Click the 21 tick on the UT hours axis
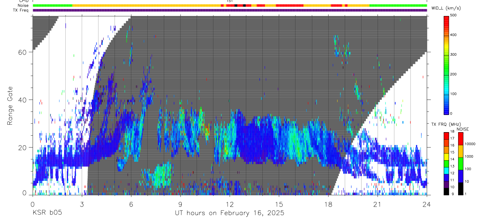 [x=378, y=204]
